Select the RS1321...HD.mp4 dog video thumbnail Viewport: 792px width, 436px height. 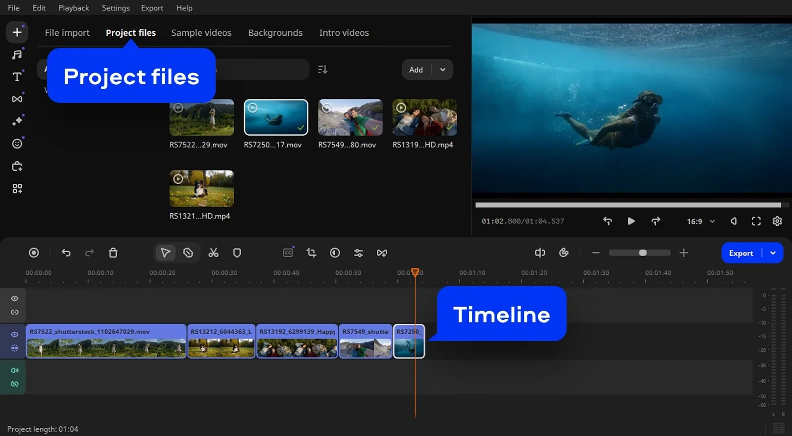201,189
